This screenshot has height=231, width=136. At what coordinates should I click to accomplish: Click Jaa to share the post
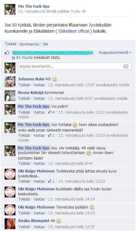click(45, 44)
